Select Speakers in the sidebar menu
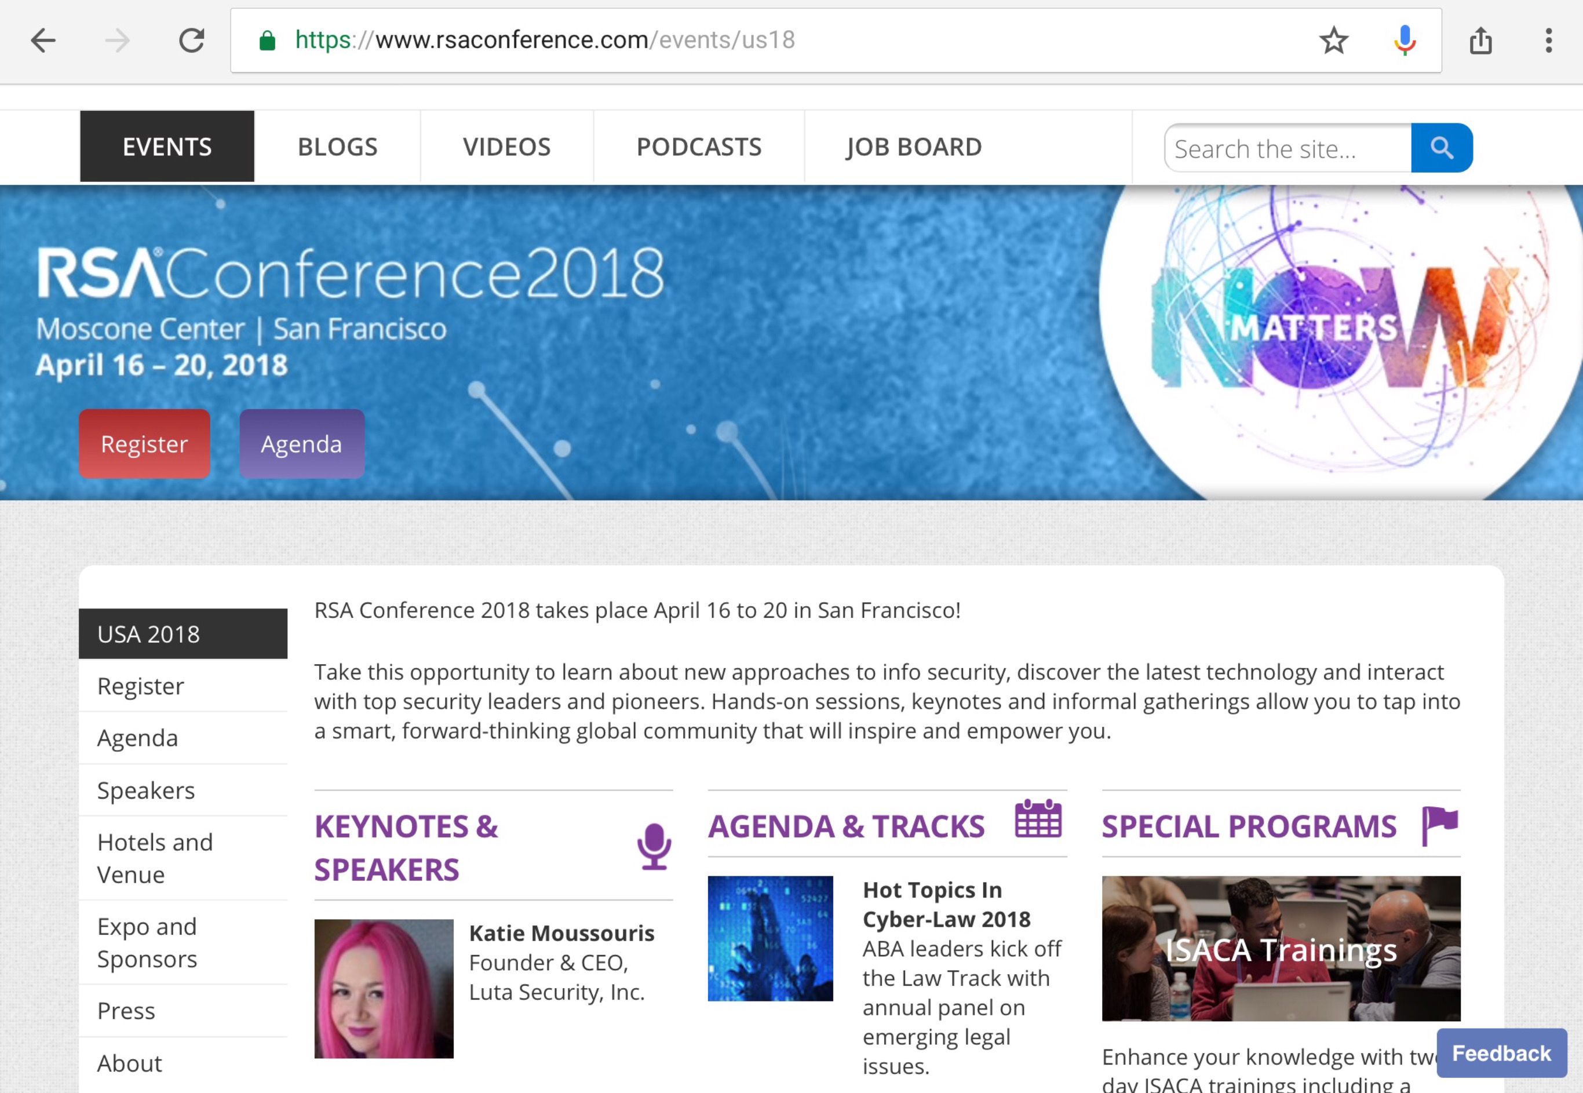The width and height of the screenshot is (1583, 1093). (x=183, y=790)
